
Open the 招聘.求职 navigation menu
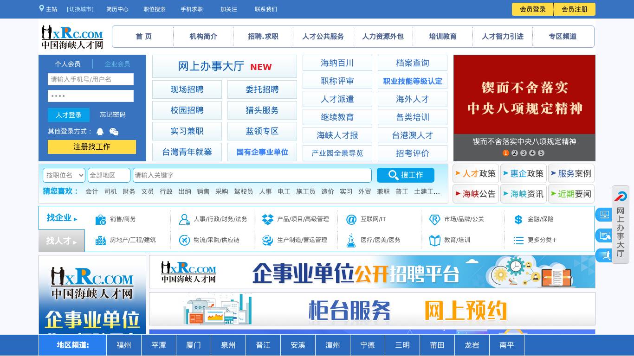pos(263,36)
